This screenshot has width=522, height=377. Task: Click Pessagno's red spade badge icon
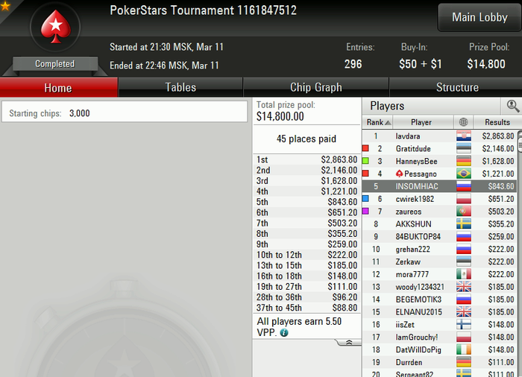399,174
